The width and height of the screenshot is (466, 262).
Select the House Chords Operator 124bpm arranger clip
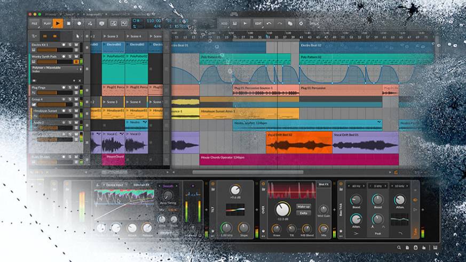coord(299,160)
